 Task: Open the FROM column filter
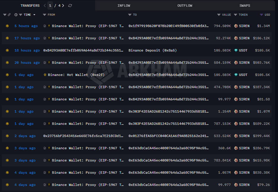coord(45,15)
